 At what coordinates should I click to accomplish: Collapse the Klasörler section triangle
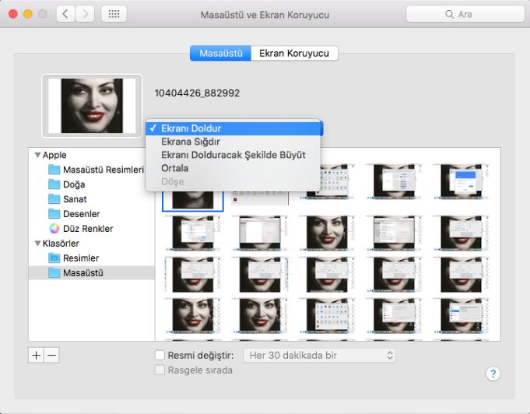37,244
